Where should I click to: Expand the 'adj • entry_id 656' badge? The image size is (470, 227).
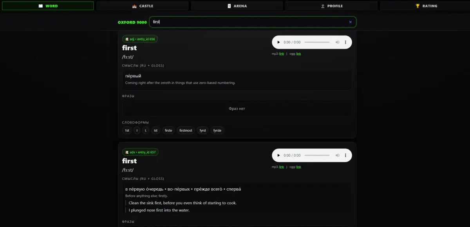pos(140,39)
